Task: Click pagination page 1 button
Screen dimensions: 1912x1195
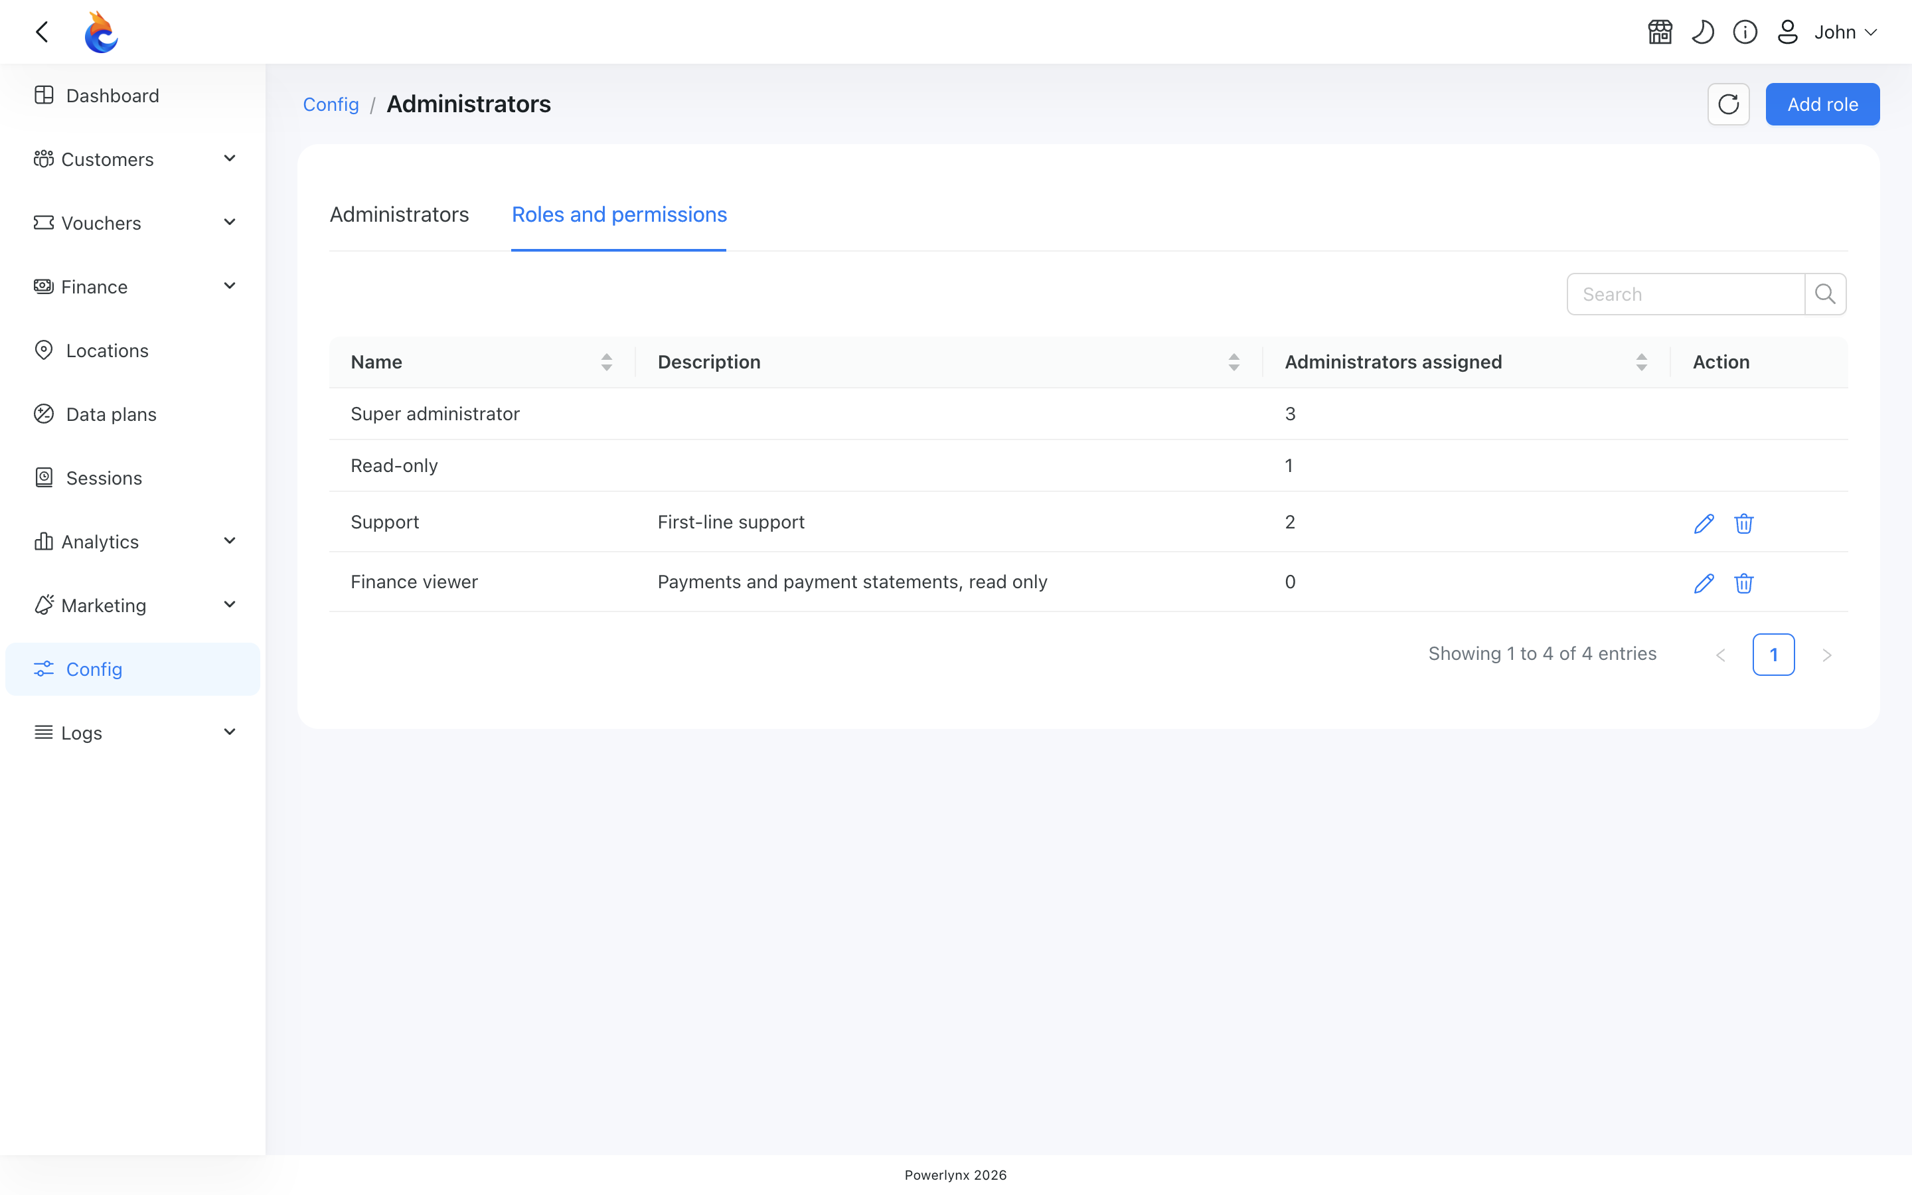Action: [1774, 655]
